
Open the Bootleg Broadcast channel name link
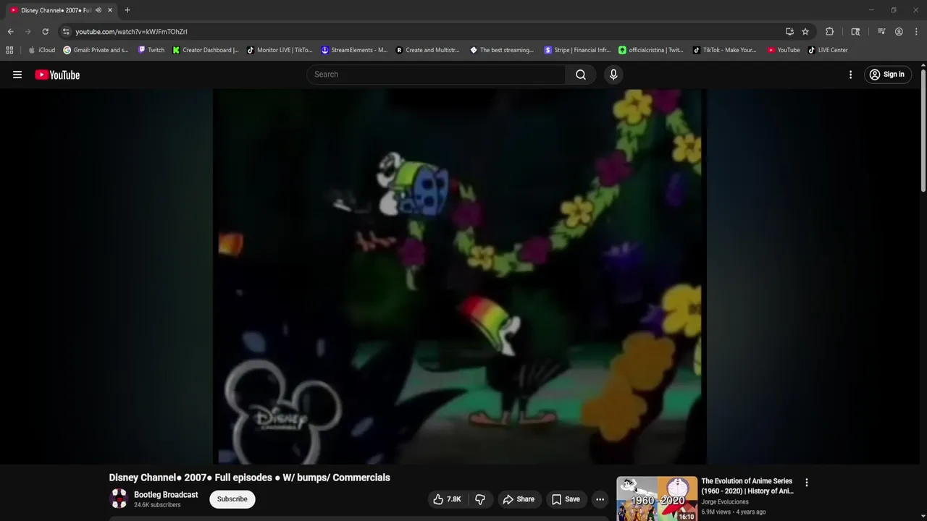tap(166, 495)
